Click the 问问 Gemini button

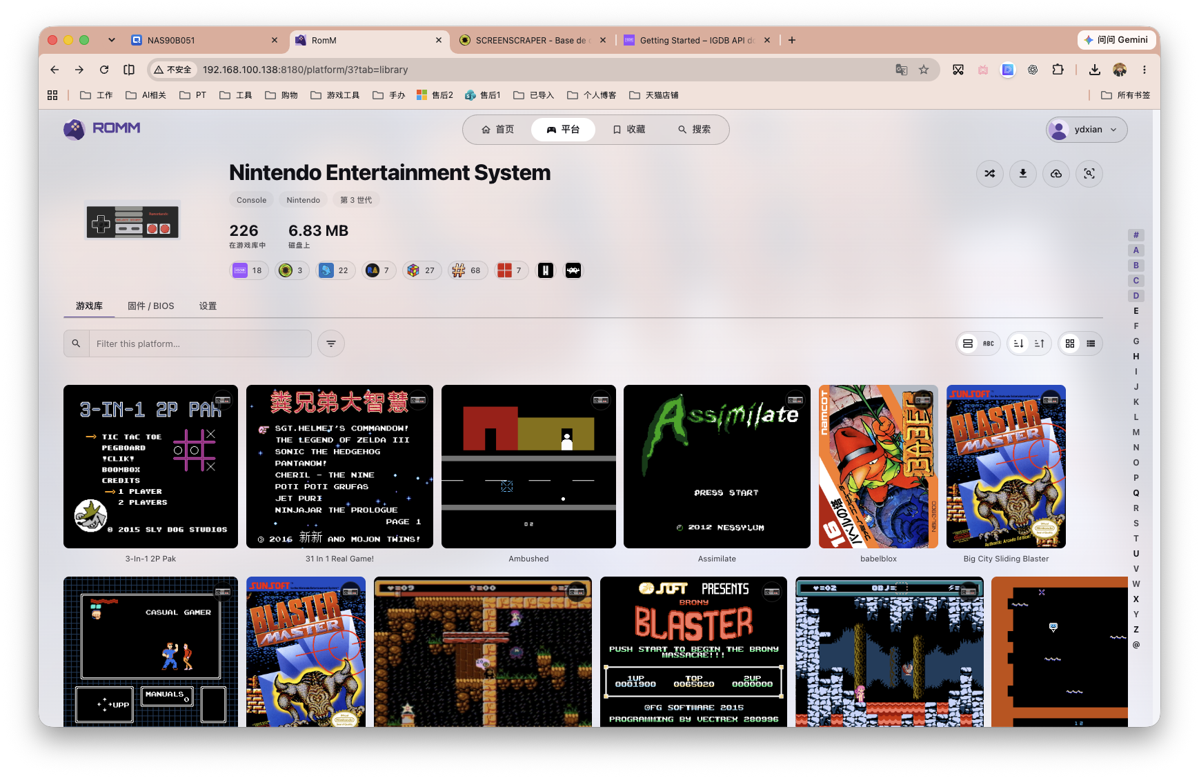click(x=1116, y=40)
